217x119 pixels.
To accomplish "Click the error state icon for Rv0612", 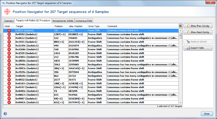I will 9,38.
